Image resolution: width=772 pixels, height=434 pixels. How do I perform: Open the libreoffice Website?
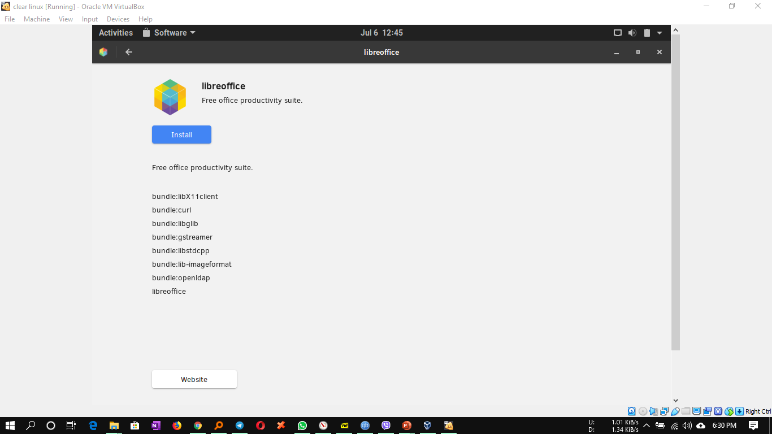click(x=194, y=379)
